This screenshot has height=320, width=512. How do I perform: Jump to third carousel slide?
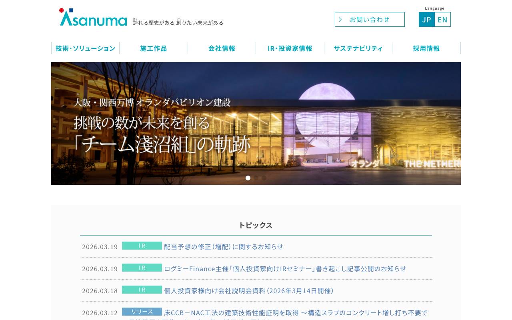(264, 178)
